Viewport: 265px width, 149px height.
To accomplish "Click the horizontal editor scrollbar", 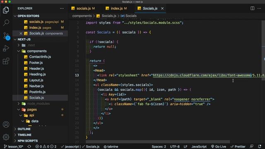I will pos(158,142).
